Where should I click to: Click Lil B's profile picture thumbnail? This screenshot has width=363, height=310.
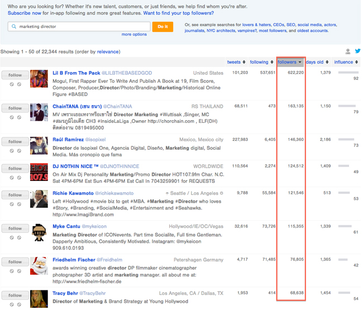tap(39, 79)
